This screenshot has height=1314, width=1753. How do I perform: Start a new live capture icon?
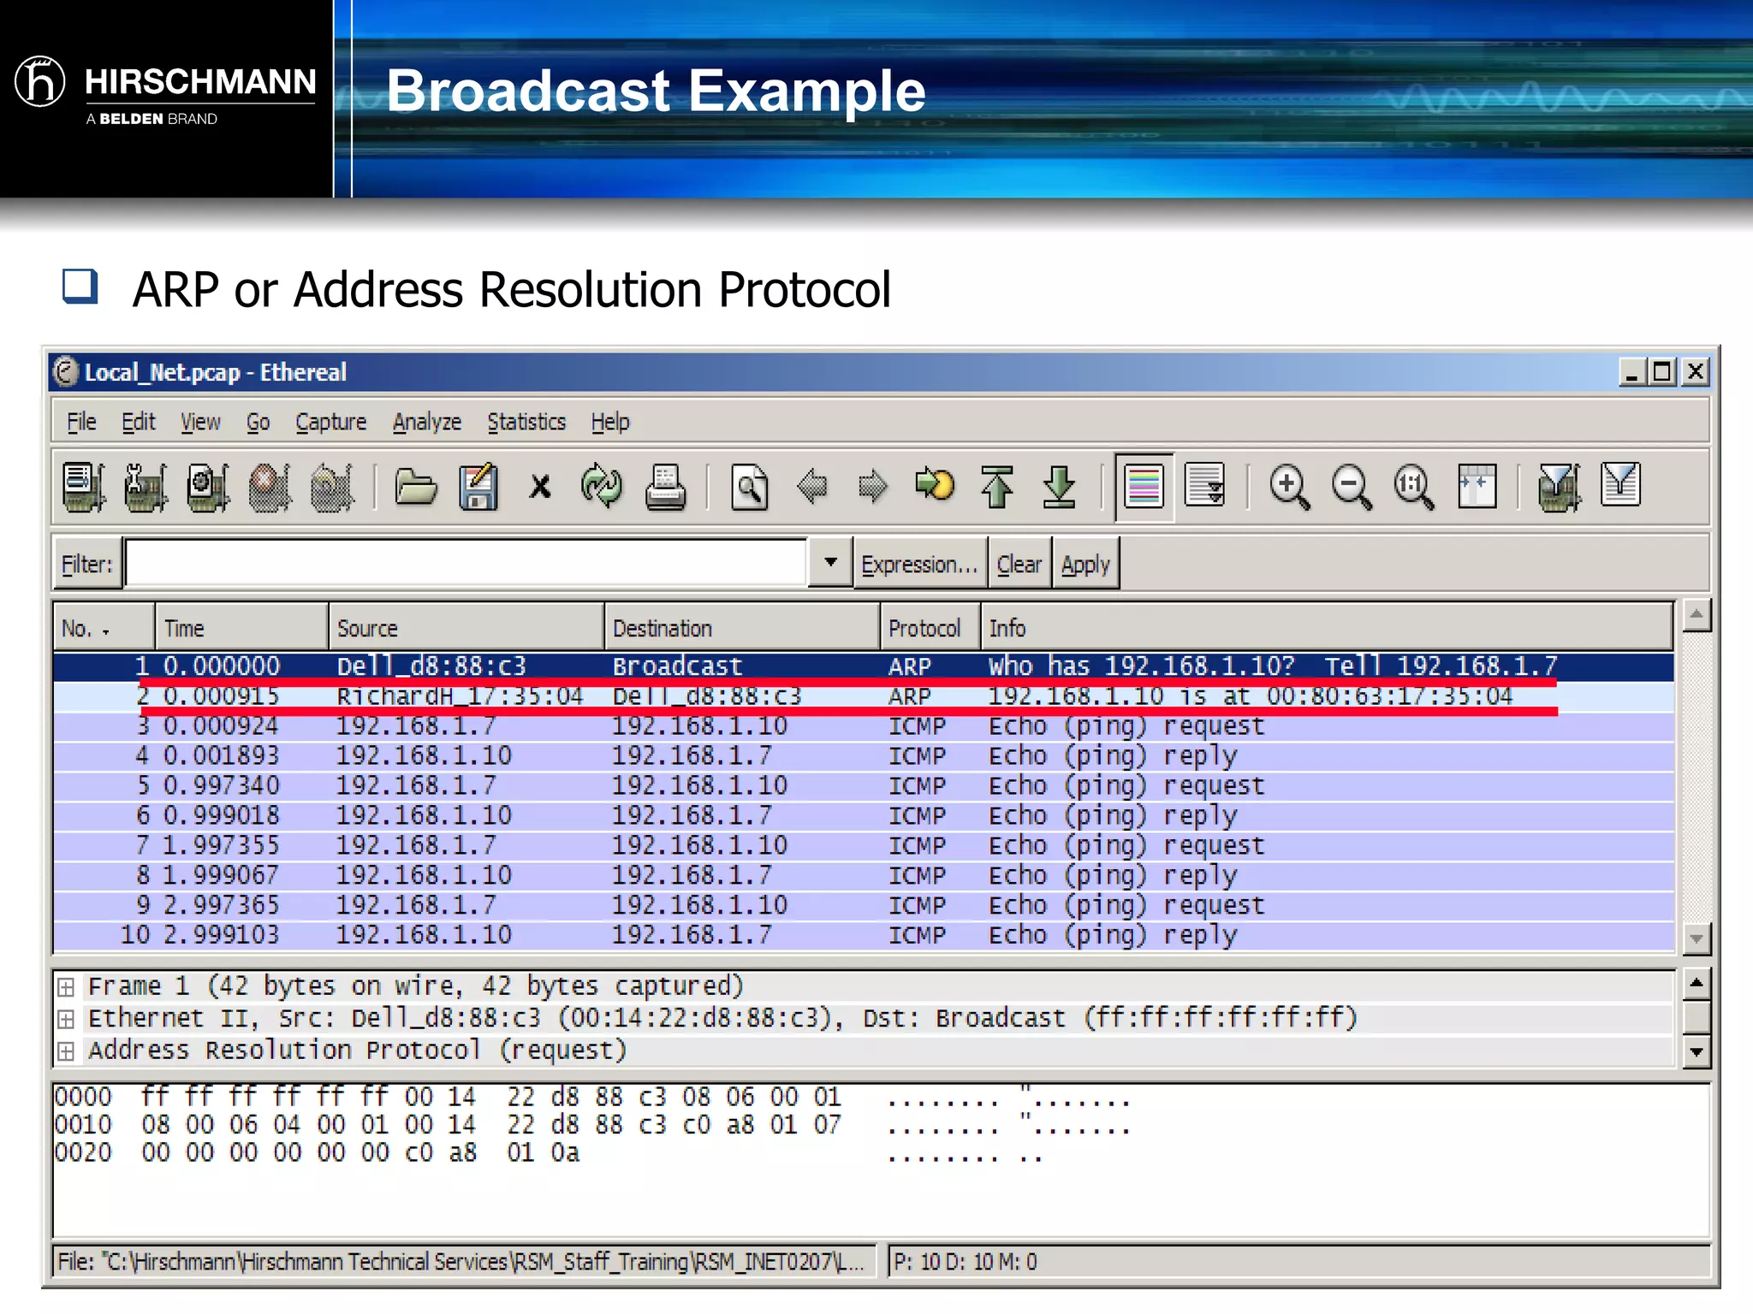point(208,487)
